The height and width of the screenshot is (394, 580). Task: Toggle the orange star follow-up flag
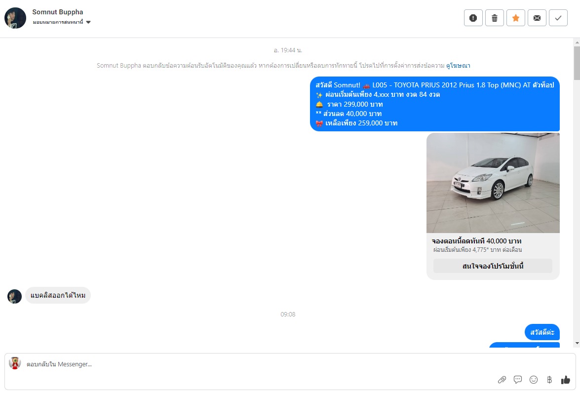tap(516, 18)
